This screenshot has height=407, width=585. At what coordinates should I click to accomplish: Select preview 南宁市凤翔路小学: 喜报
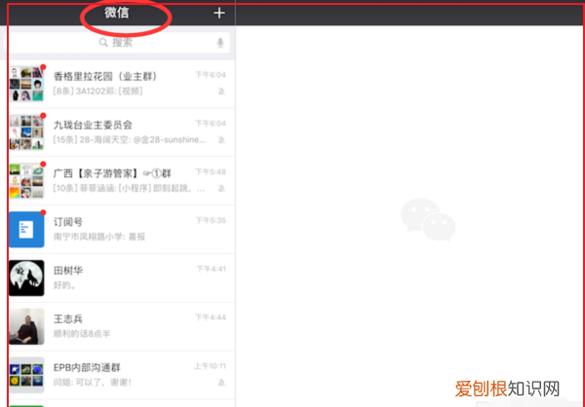click(x=99, y=237)
